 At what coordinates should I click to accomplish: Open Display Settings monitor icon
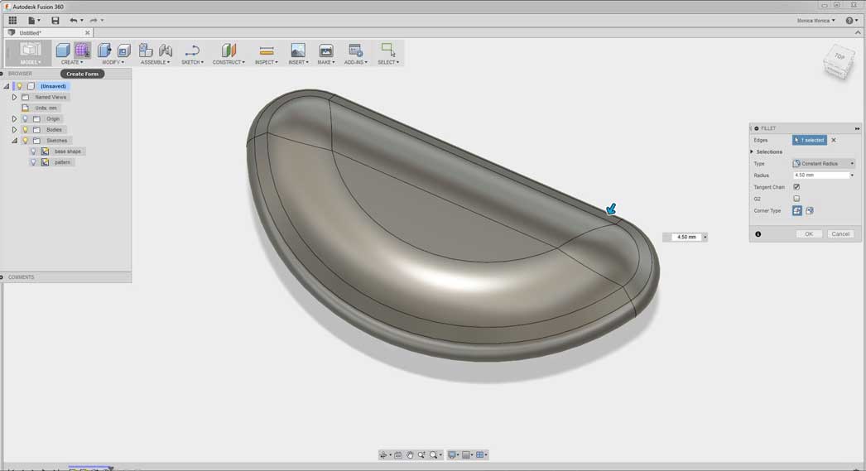(452, 455)
